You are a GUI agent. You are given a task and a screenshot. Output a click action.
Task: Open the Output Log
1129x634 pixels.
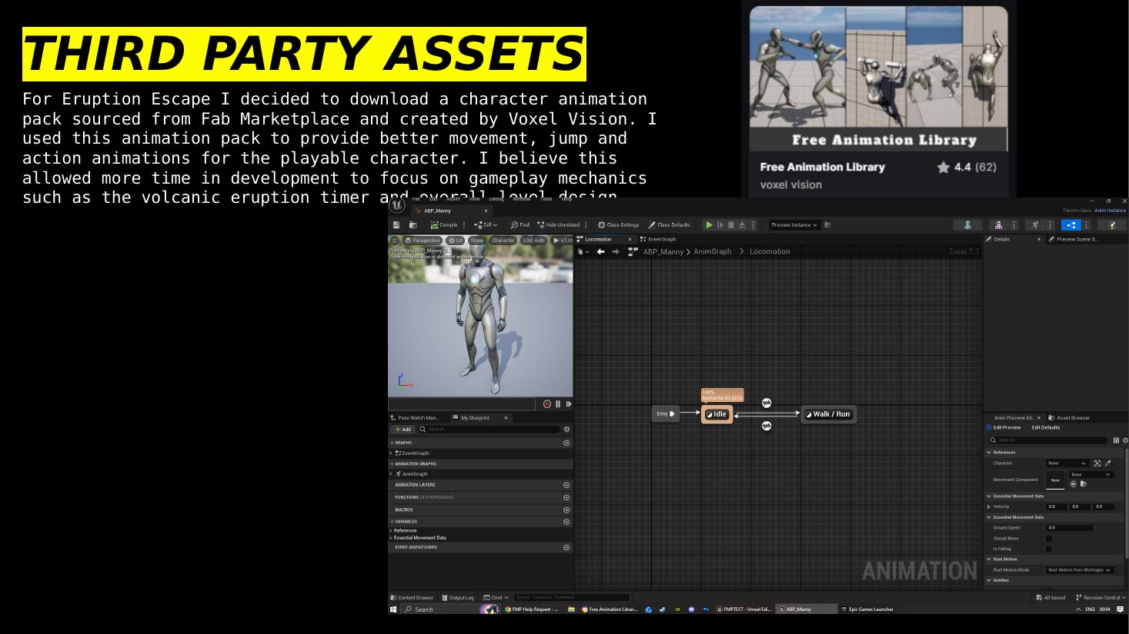(458, 597)
